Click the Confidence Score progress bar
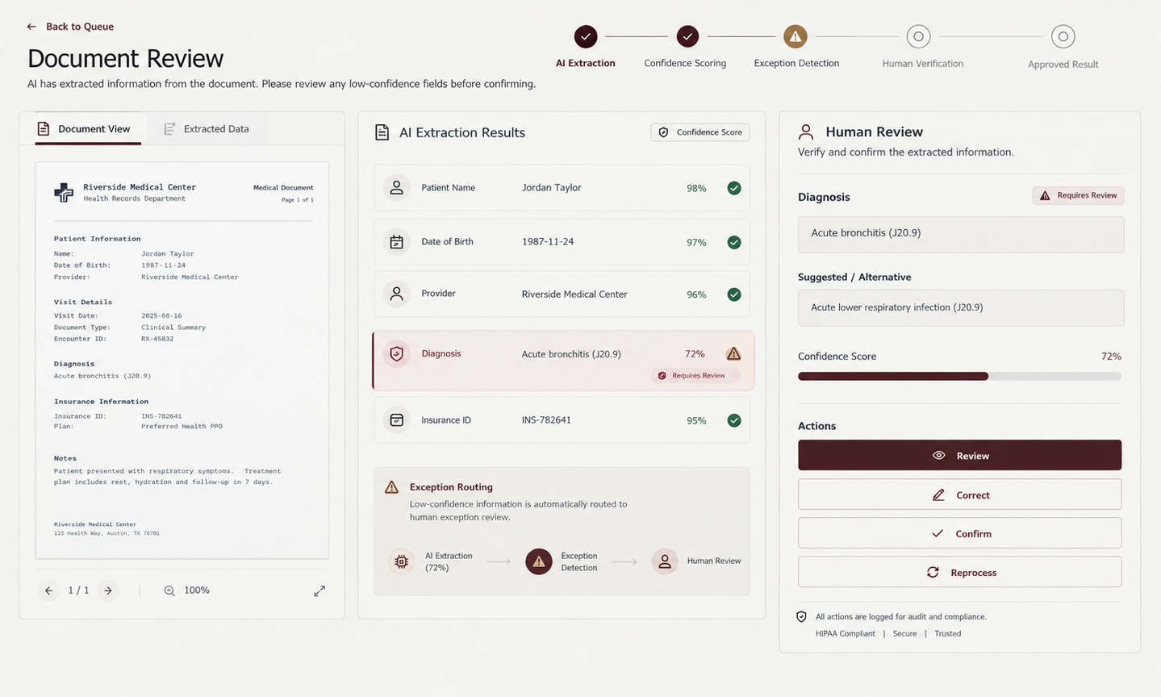The width and height of the screenshot is (1161, 697). point(959,376)
